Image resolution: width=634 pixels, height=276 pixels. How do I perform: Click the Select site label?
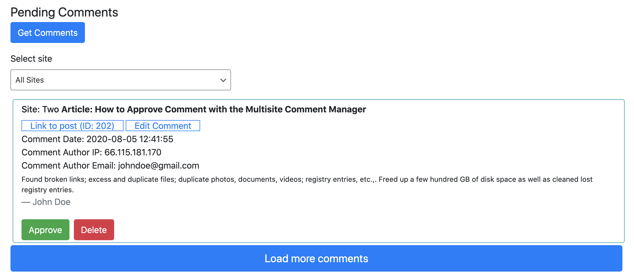(x=31, y=59)
